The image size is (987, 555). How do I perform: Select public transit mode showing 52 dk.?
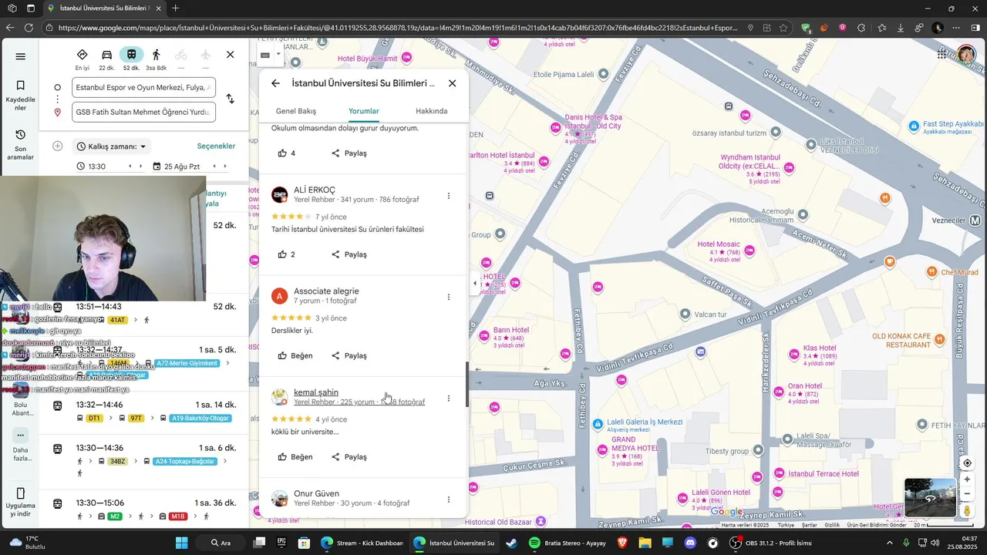[x=131, y=59]
